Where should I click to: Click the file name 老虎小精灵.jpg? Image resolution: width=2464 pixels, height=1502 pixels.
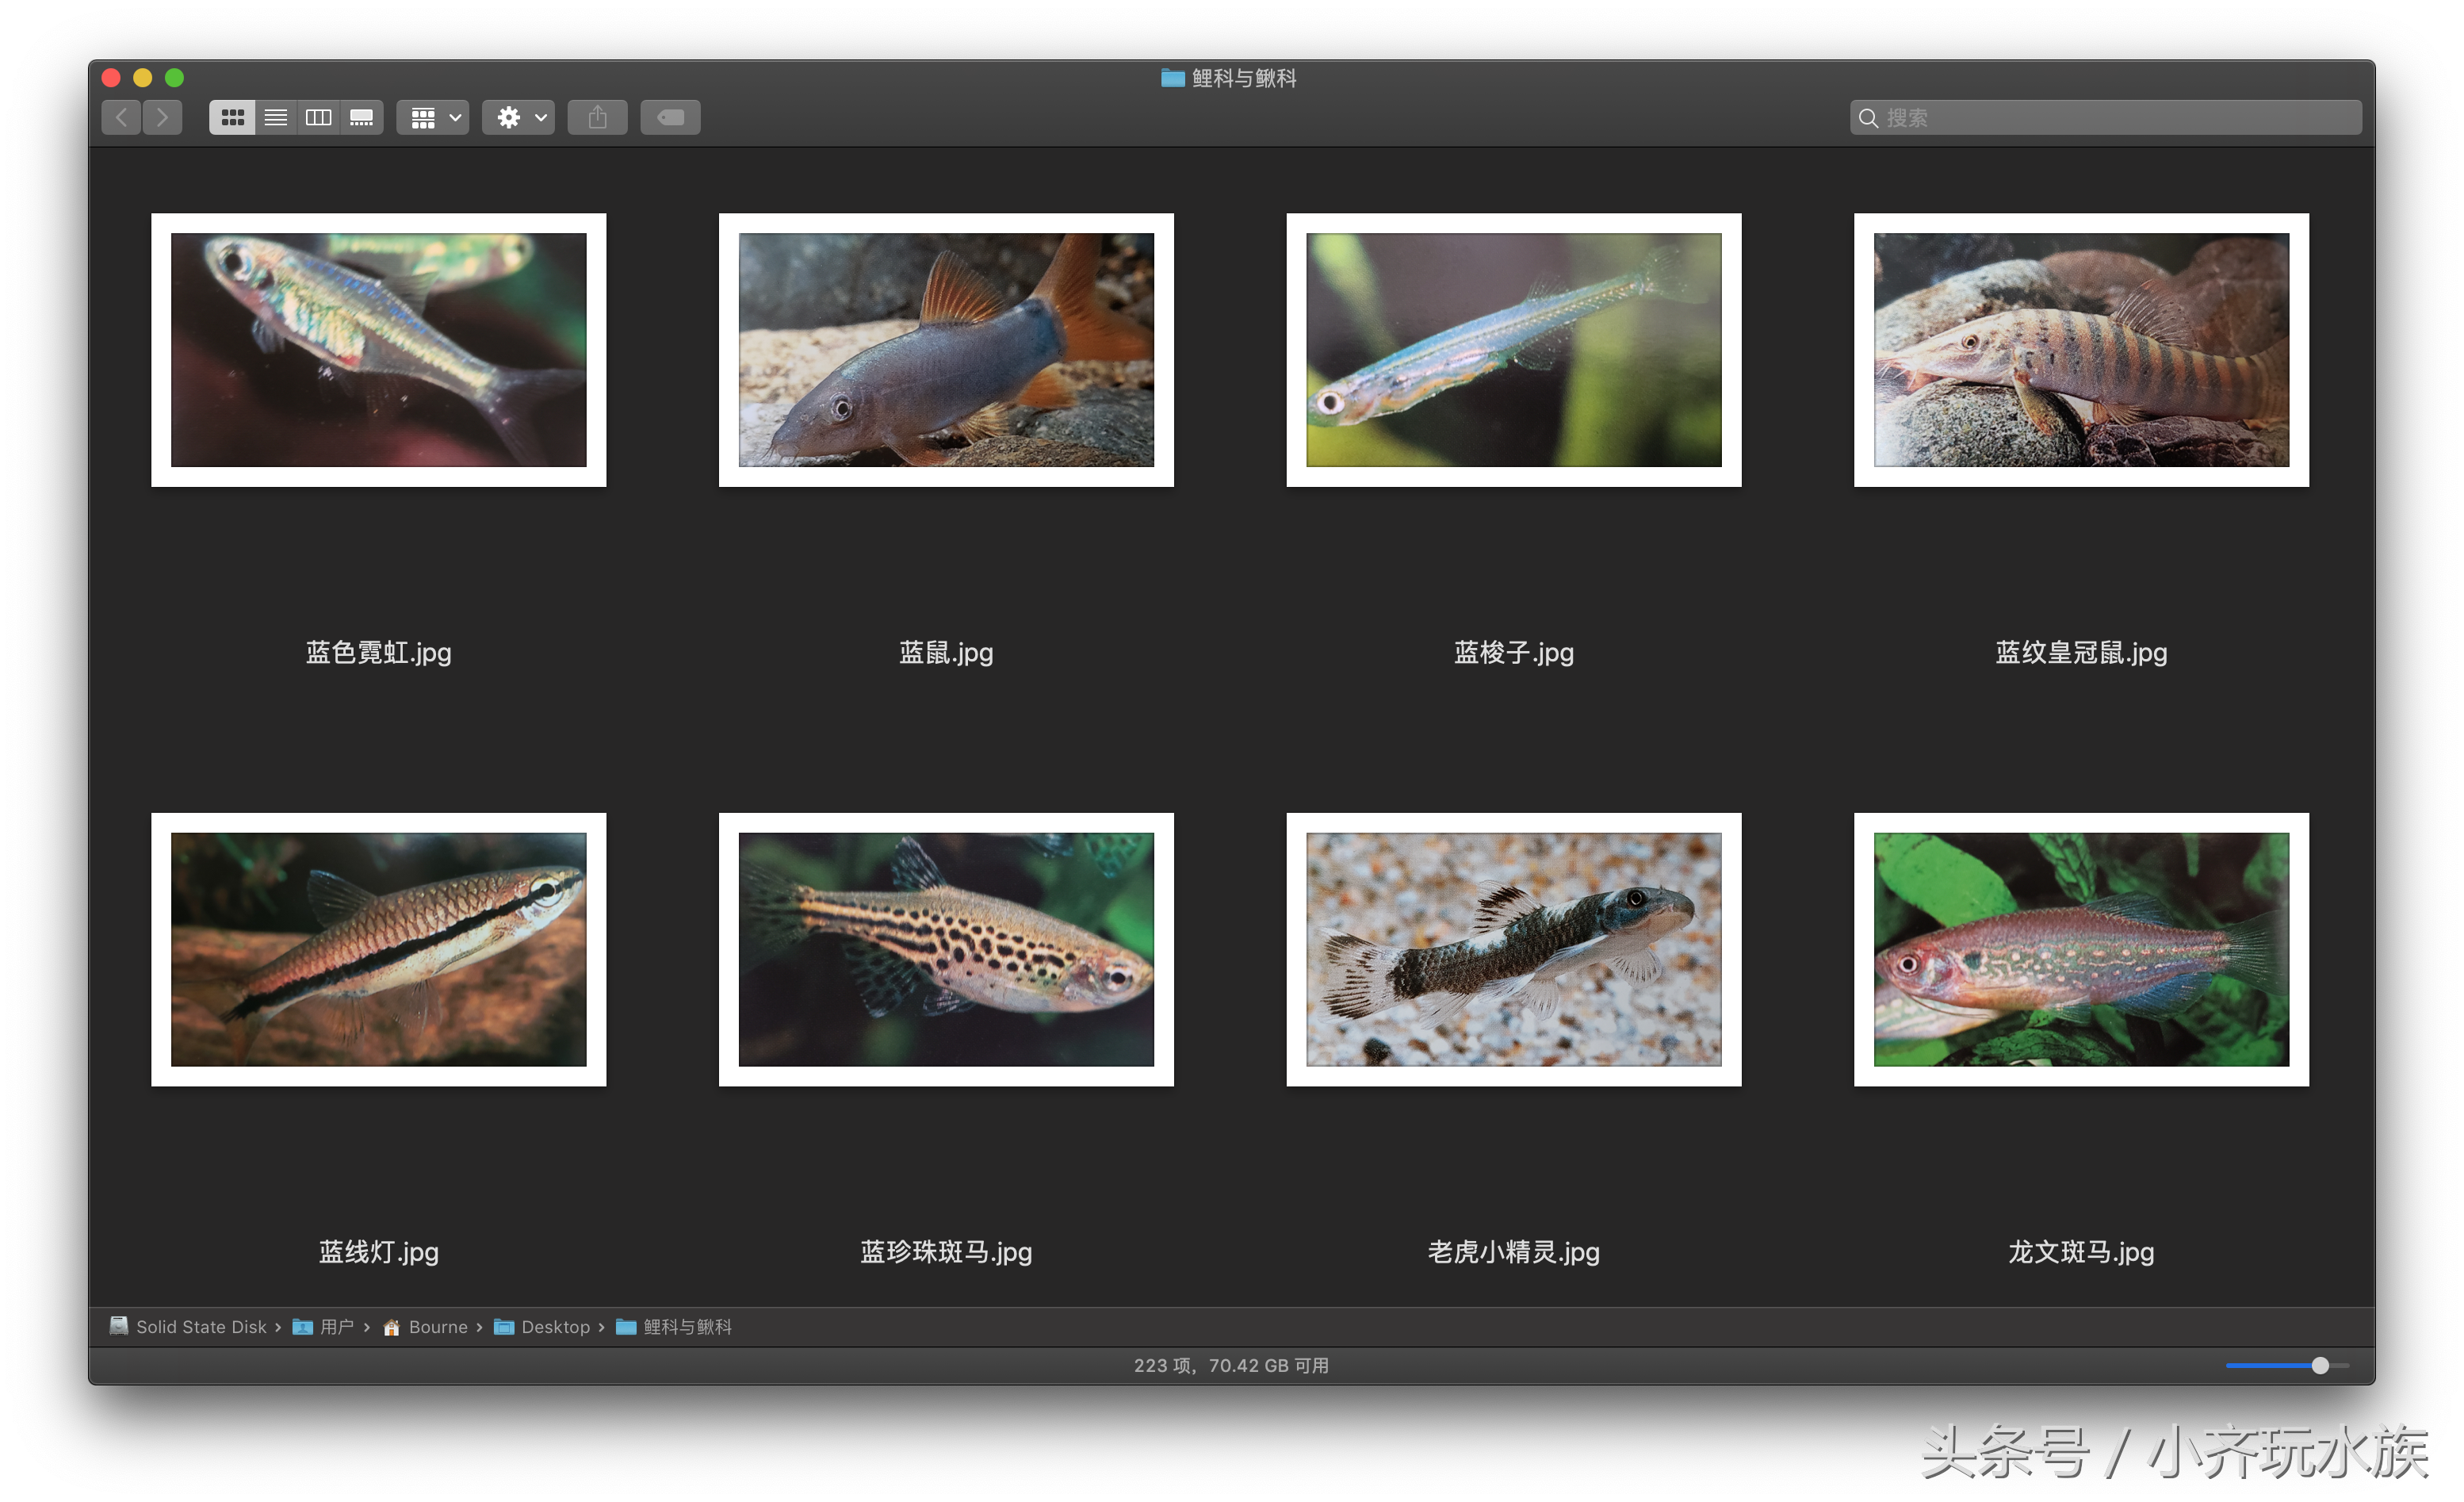click(1514, 1252)
